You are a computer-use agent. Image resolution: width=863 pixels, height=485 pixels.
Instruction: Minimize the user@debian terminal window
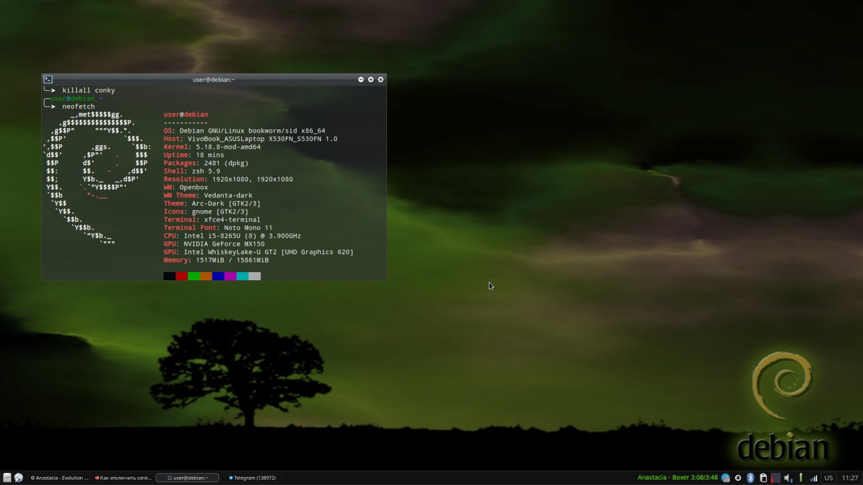361,79
